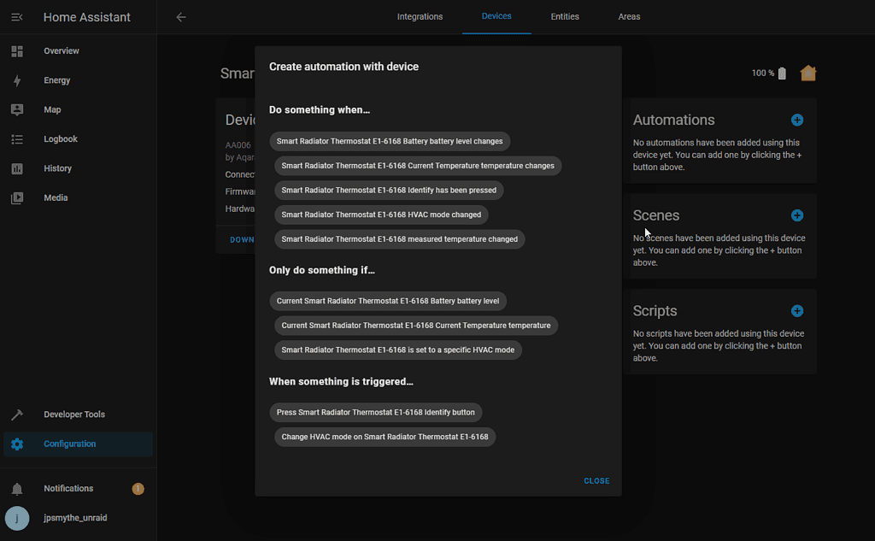Image resolution: width=875 pixels, height=541 pixels.
Task: Open Developer Tools hammer icon
Action: 17,415
